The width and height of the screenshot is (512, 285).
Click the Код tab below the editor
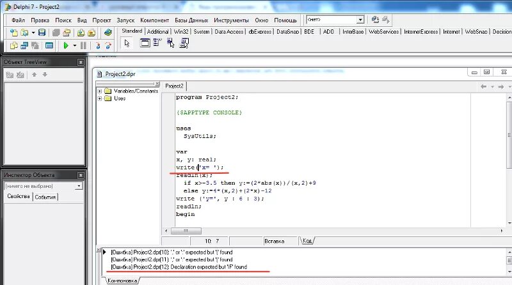tap(307, 241)
